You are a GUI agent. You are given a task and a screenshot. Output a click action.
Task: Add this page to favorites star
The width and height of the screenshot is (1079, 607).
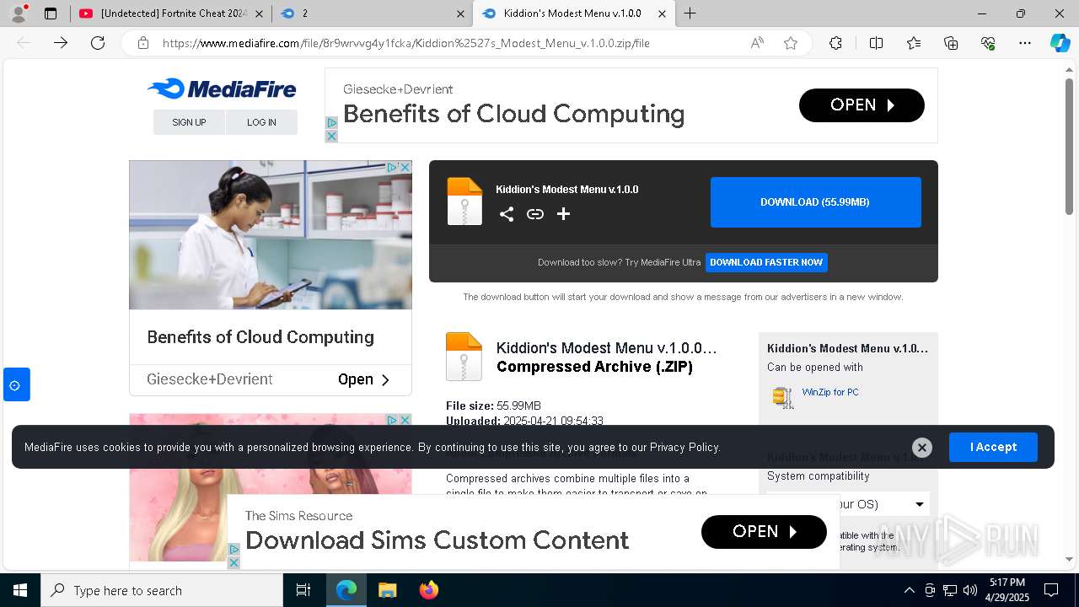point(791,43)
